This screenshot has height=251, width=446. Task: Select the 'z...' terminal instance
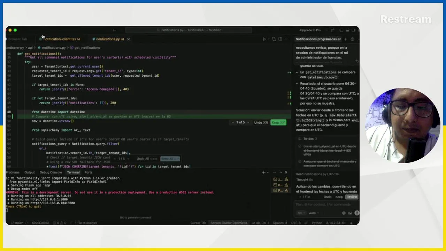coord(280,179)
